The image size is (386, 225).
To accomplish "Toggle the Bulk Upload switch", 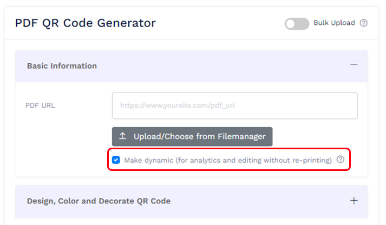I will click(x=297, y=24).
